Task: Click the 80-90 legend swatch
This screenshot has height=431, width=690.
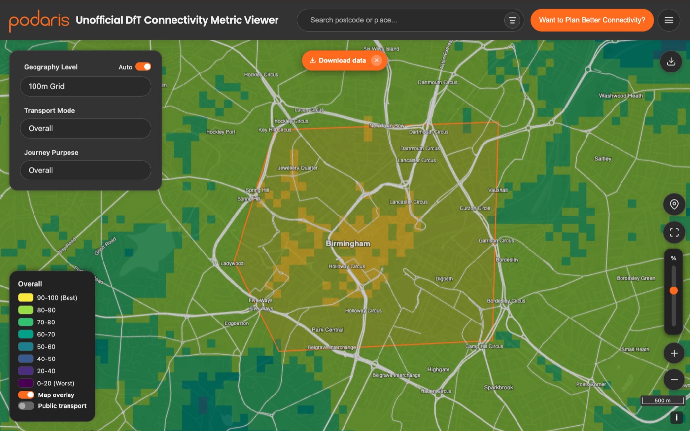Action: [x=26, y=310]
